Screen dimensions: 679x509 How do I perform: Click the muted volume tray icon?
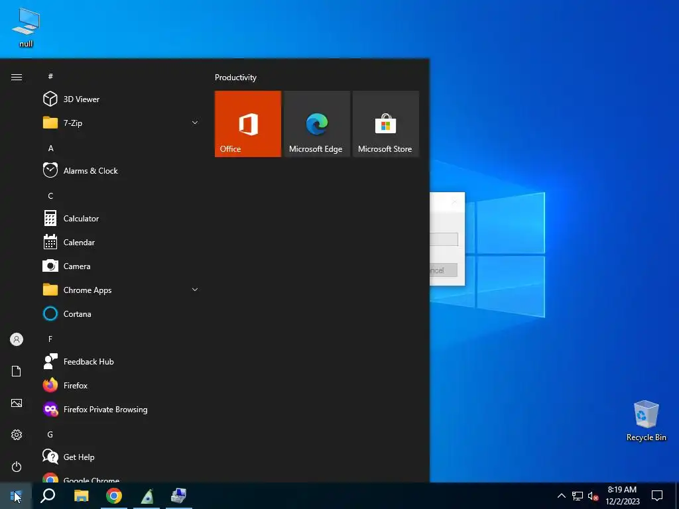(x=593, y=496)
